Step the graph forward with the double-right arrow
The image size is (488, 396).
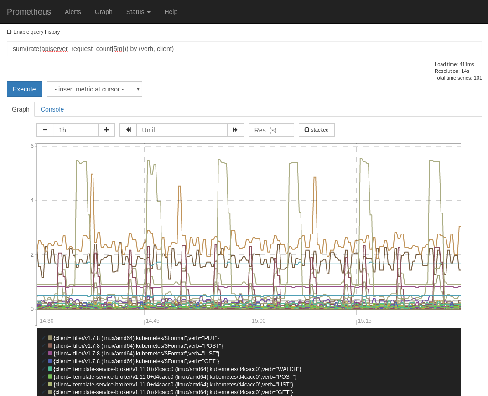coord(235,130)
